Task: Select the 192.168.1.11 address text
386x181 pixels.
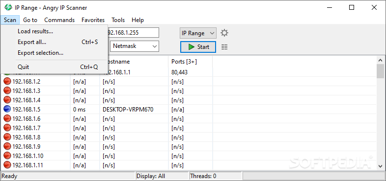Action: 28,165
